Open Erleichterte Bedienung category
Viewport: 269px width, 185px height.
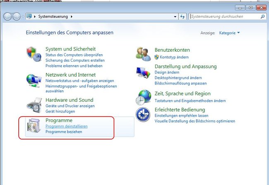click(x=180, y=110)
